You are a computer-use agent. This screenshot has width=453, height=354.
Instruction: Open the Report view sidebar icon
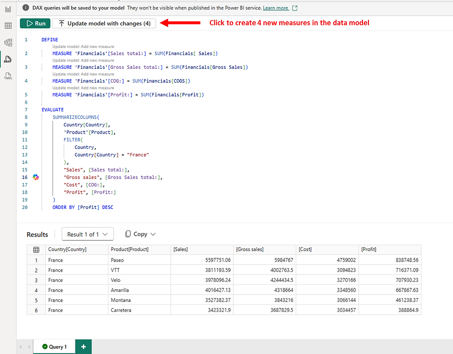click(x=8, y=9)
